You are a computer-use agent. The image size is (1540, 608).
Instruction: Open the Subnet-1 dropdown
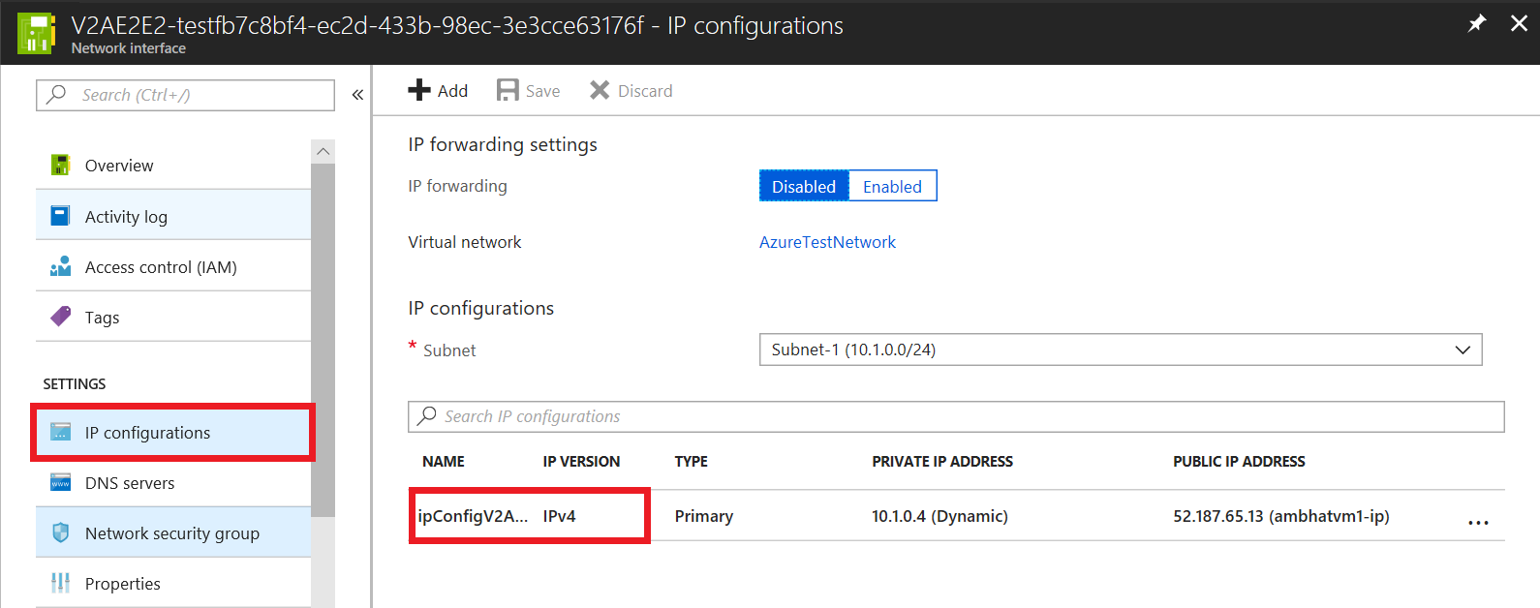point(1121,350)
